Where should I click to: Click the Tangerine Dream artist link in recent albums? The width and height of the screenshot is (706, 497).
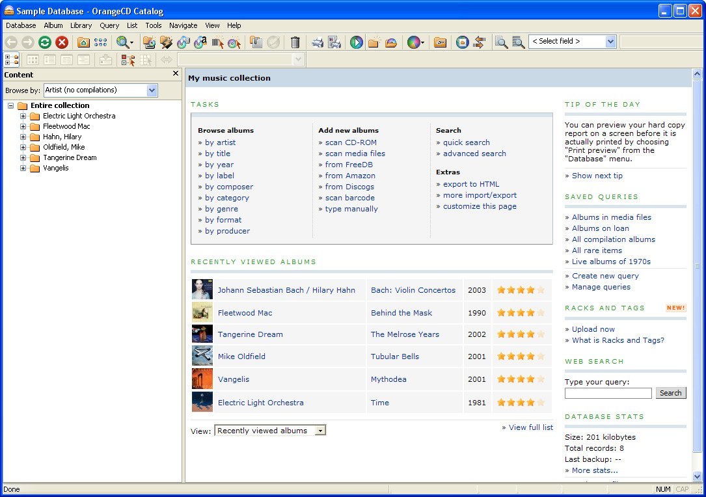pyautogui.click(x=251, y=334)
